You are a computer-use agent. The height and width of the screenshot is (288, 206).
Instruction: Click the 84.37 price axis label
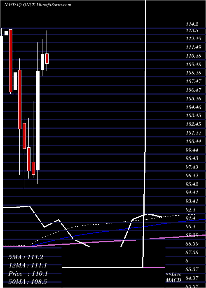click(x=192, y=279)
